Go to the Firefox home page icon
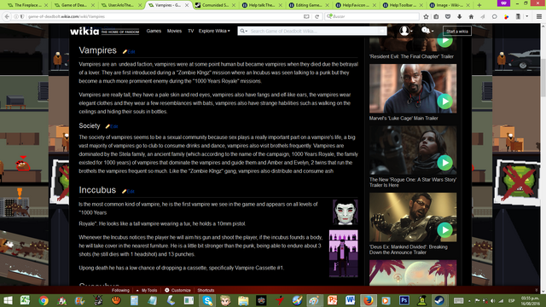The width and height of the screenshot is (546, 307). click(x=471, y=16)
